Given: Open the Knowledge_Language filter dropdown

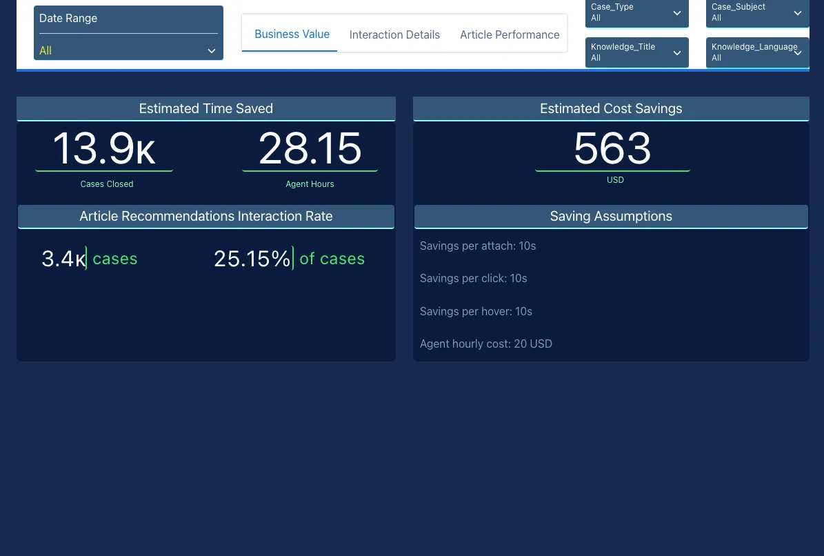Looking at the screenshot, I should click(757, 52).
